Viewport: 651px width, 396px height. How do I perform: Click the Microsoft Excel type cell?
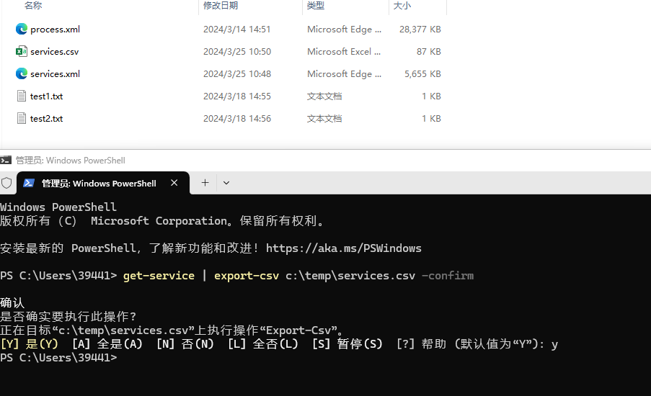tap(344, 52)
